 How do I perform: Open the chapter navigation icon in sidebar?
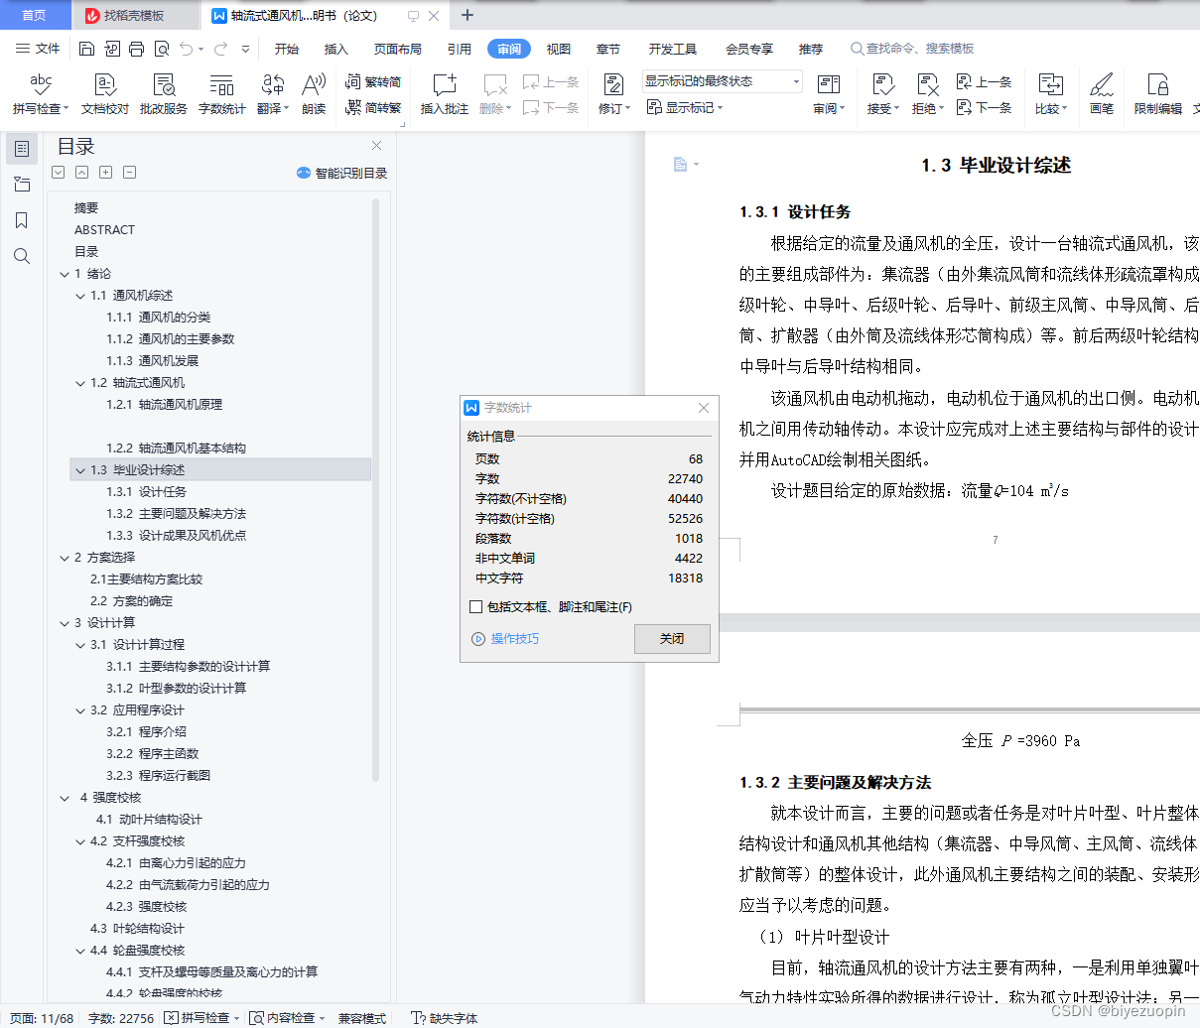click(22, 185)
